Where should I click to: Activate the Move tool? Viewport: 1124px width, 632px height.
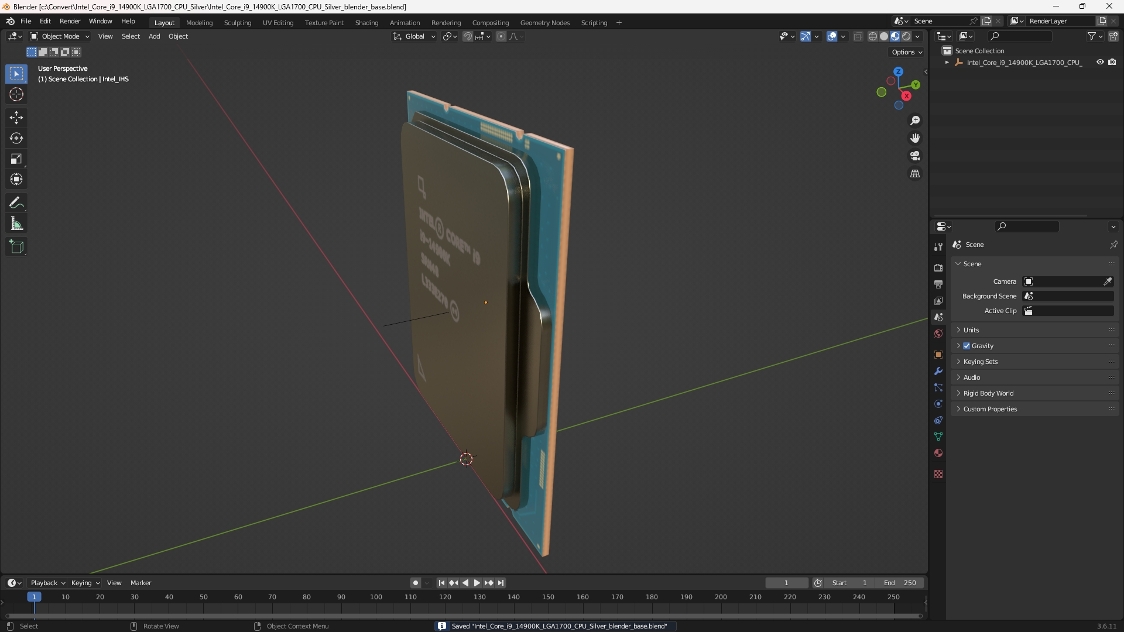click(x=16, y=118)
